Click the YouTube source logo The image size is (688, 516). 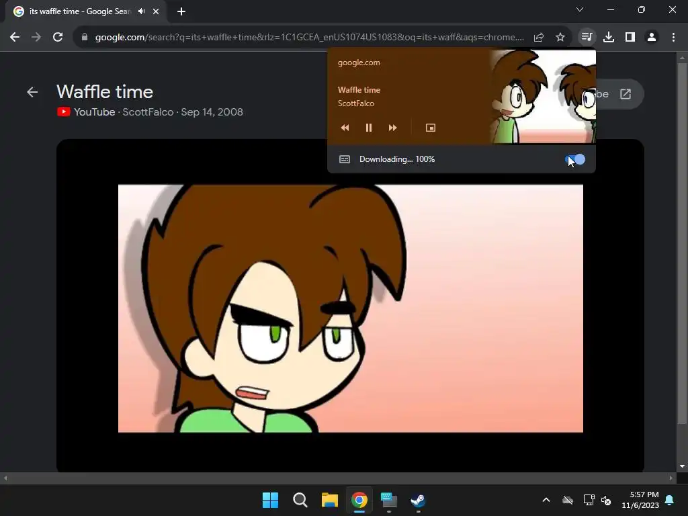click(x=64, y=112)
